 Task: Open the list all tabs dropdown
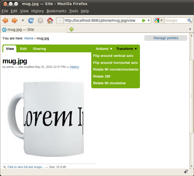tap(190, 29)
